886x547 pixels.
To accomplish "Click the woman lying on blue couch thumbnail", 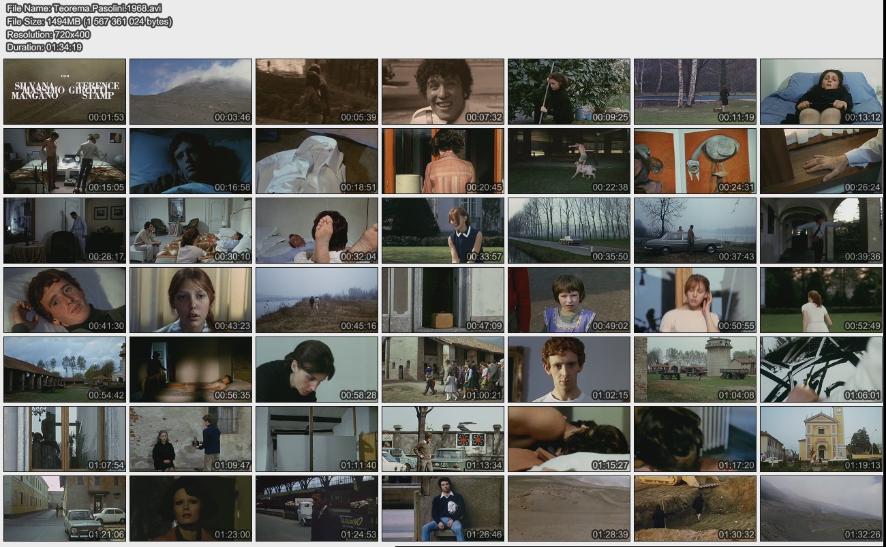I will click(x=821, y=91).
